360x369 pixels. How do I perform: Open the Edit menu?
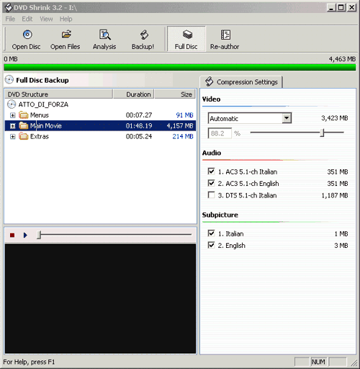coord(27,19)
